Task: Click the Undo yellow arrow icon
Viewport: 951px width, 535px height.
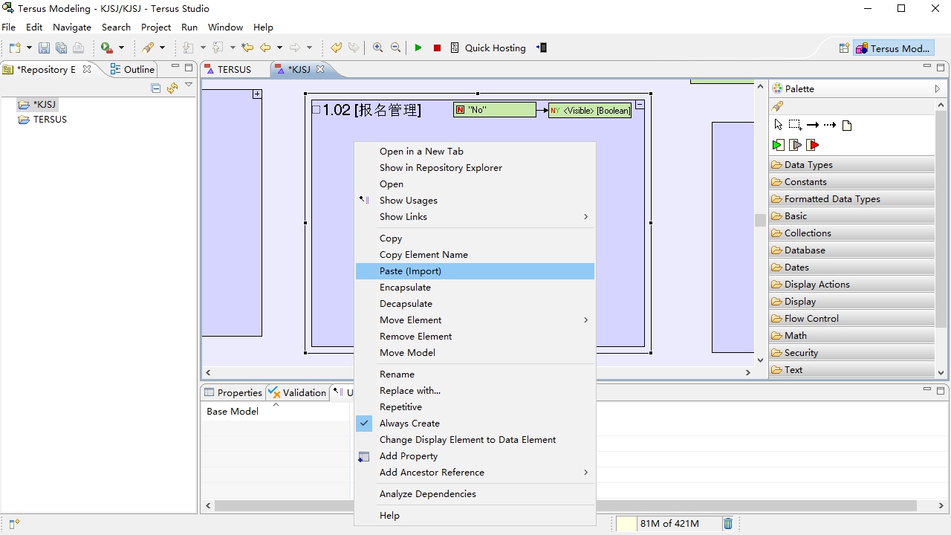Action: (x=337, y=48)
